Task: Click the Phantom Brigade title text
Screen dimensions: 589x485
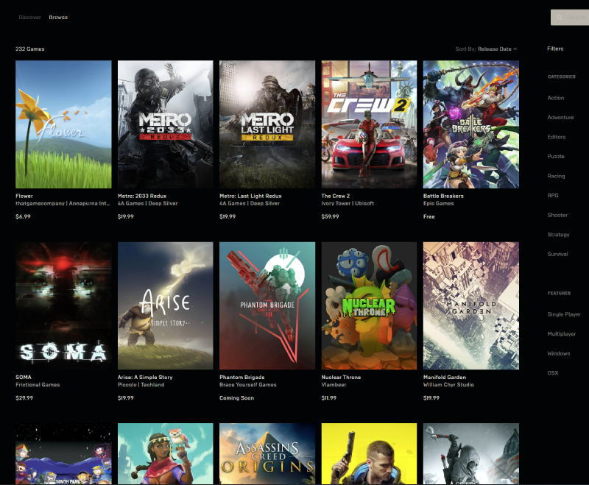Action: tap(242, 378)
